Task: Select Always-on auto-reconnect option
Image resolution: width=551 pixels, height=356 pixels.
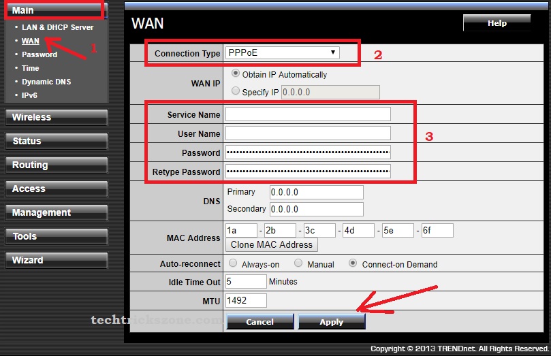Action: pos(234,263)
